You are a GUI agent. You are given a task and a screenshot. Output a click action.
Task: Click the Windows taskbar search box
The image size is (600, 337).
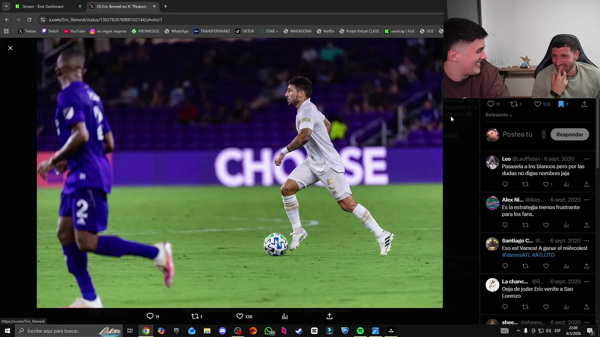[69, 331]
